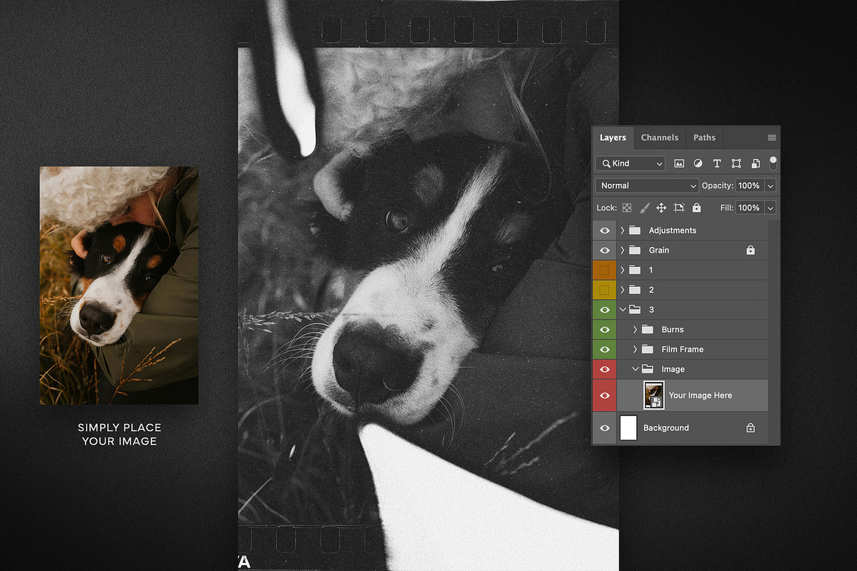857x571 pixels.
Task: Filter for pixel layers
Action: (x=679, y=163)
